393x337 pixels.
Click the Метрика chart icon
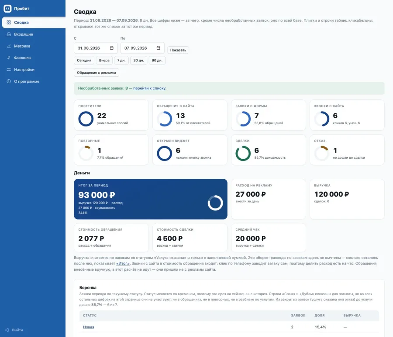pyautogui.click(x=9, y=46)
